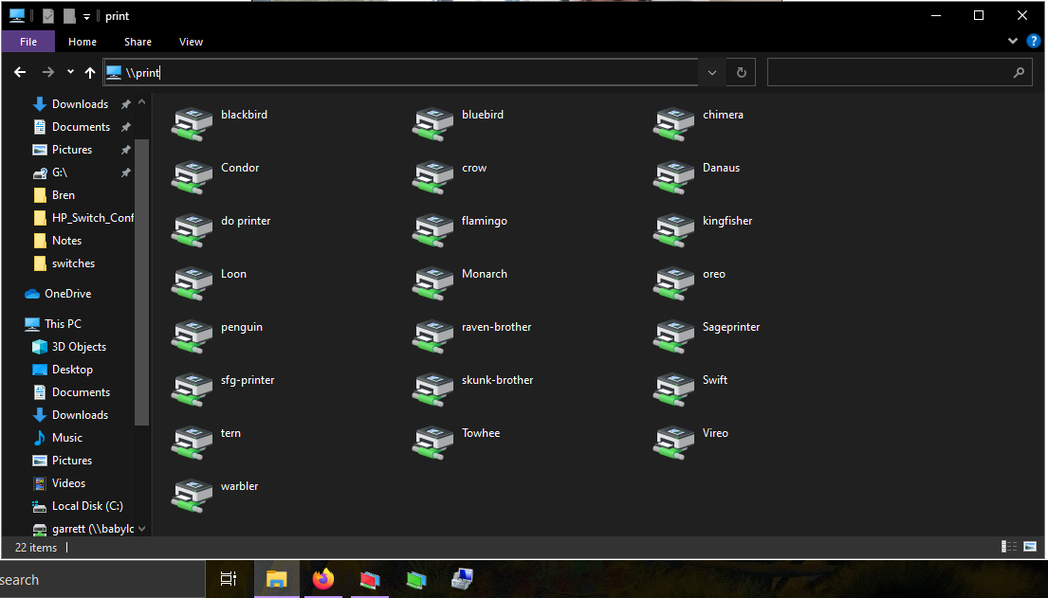
Task: Select the warbler printer icon
Action: [x=193, y=496]
